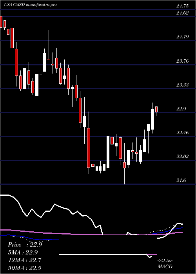This screenshot has width=196, height=274.
Task: Select the 21.6 price axis label
Action: 181,180
